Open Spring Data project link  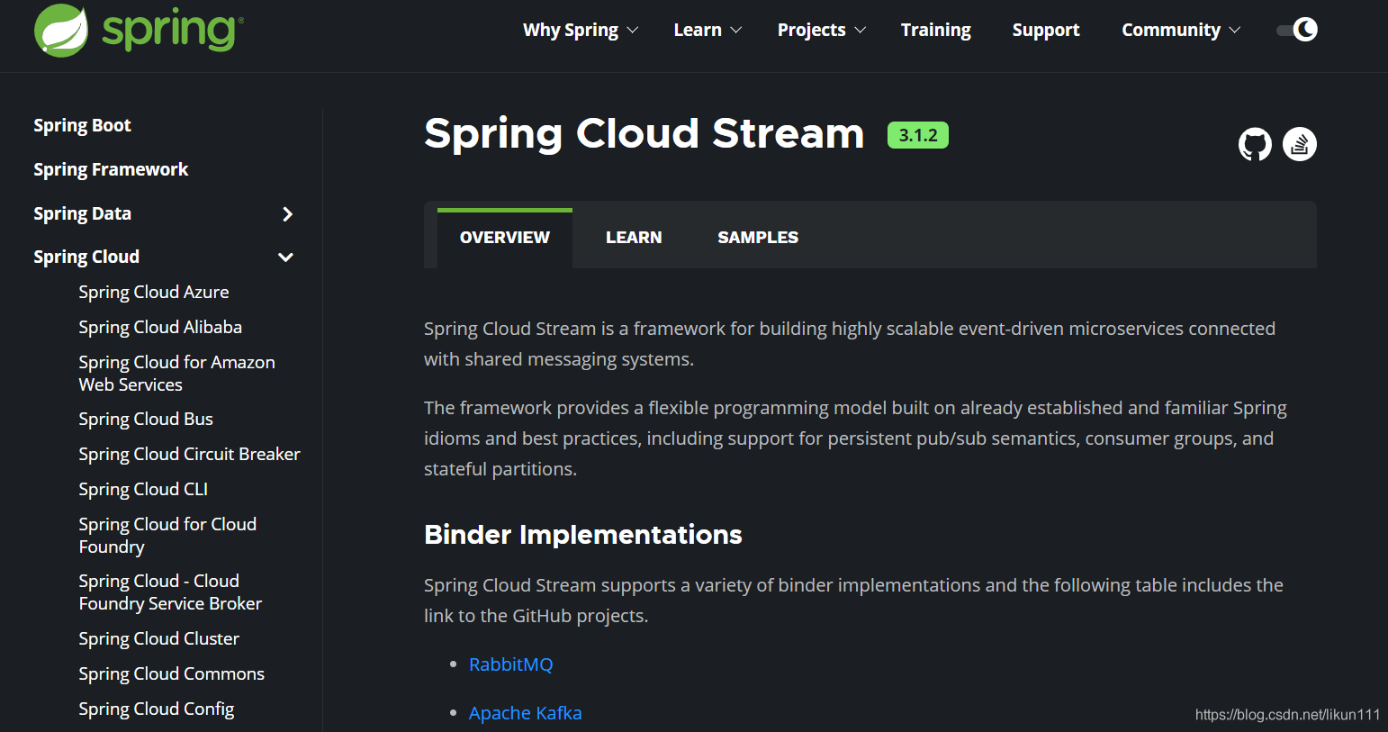[x=82, y=213]
